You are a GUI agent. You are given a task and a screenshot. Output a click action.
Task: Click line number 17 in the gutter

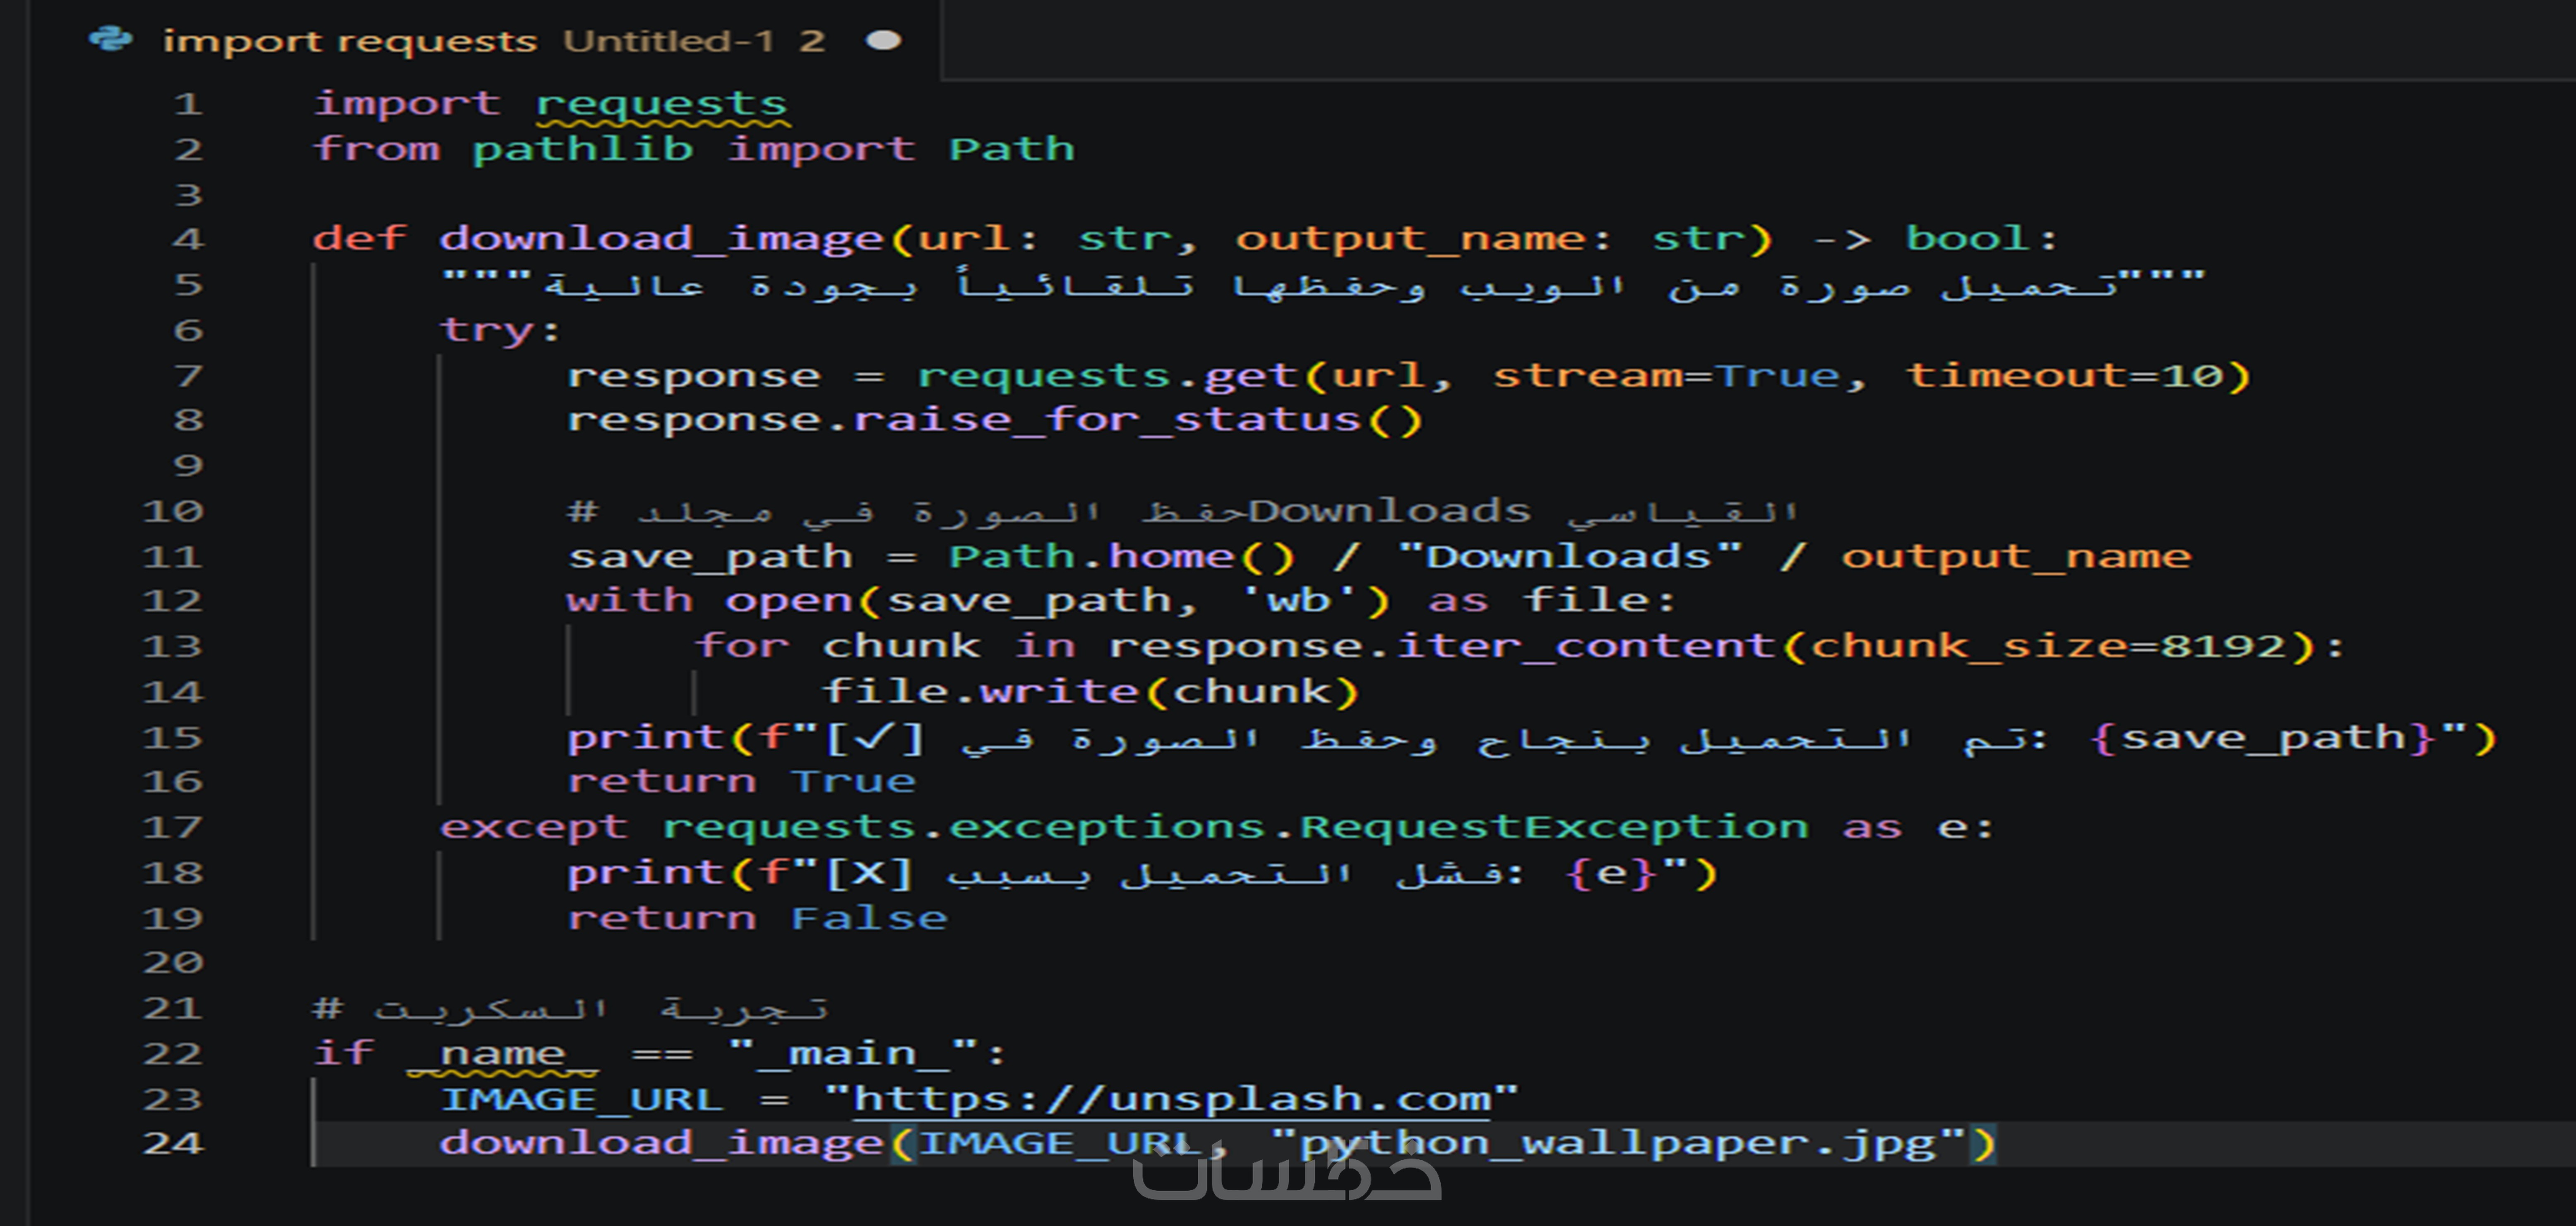pos(173,827)
